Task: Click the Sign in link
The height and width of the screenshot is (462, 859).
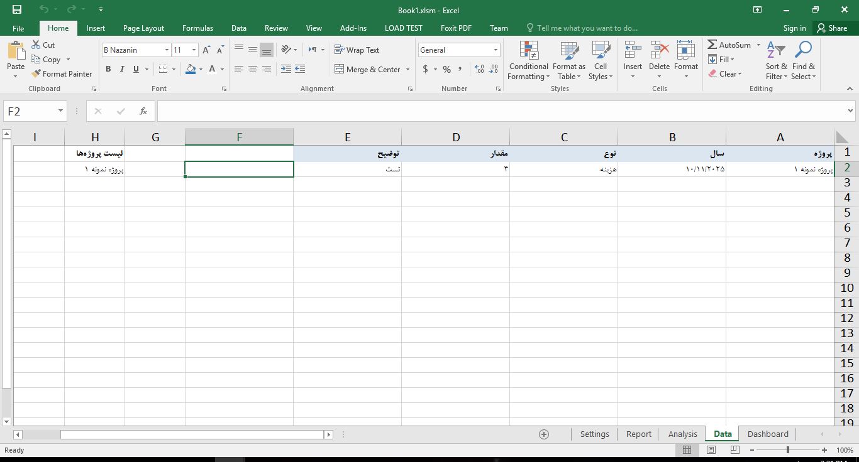Action: pos(794,28)
